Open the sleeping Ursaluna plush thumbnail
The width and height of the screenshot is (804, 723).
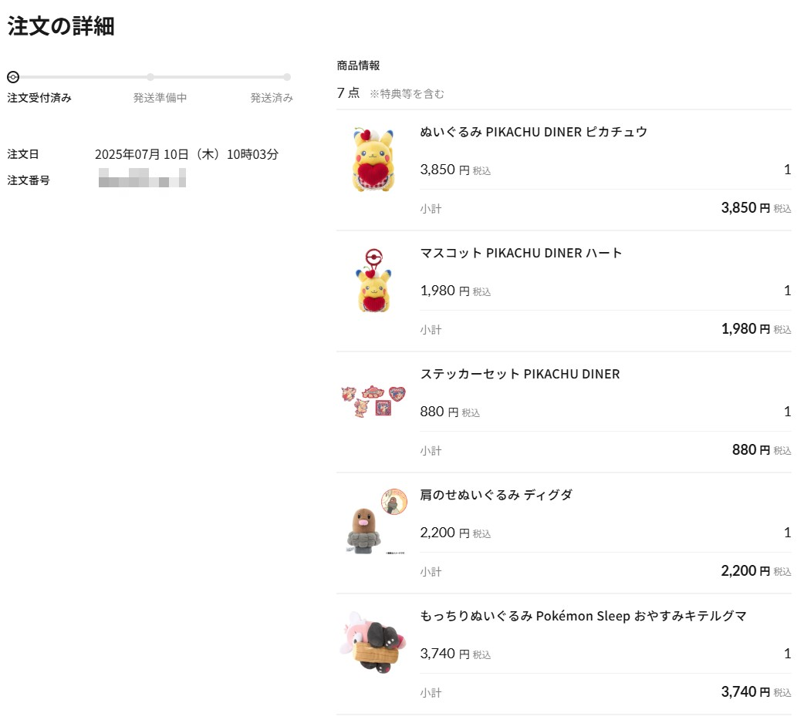(x=373, y=643)
